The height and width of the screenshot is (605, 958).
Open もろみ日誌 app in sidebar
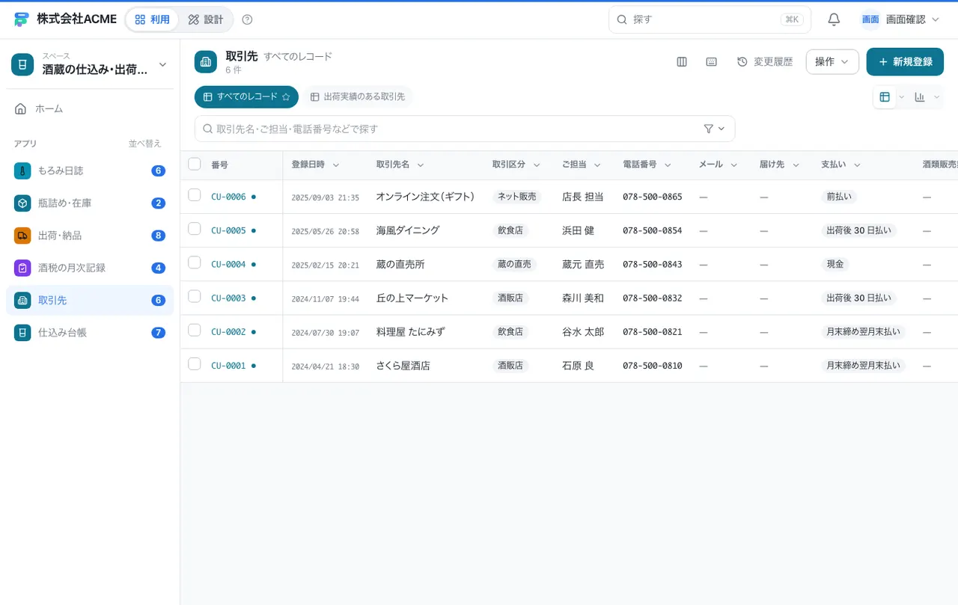click(90, 171)
